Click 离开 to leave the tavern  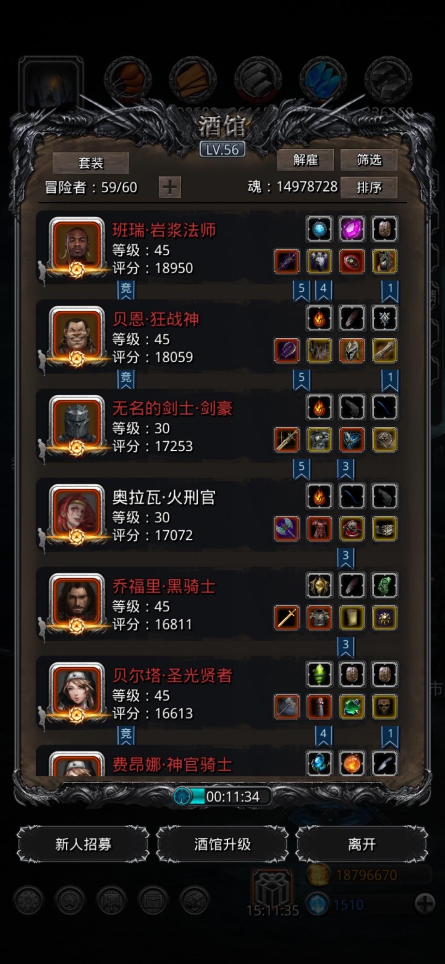click(x=362, y=844)
